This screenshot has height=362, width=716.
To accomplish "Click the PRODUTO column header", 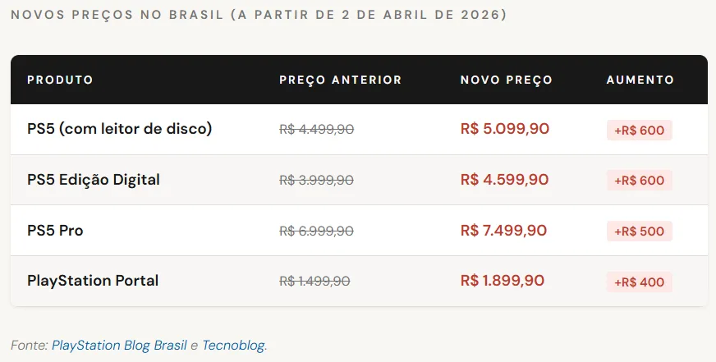I will pos(60,80).
